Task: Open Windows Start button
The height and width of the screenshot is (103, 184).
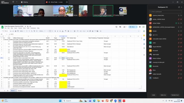Action: point(60,101)
